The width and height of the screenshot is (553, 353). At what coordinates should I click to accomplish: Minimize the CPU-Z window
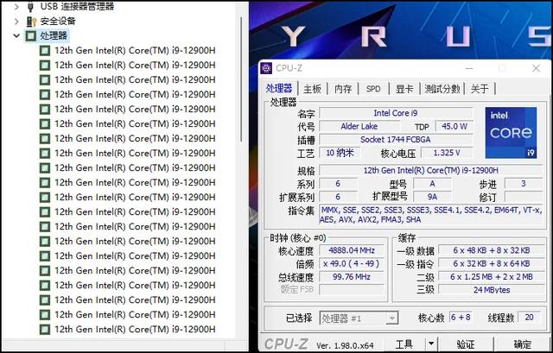tap(469, 68)
